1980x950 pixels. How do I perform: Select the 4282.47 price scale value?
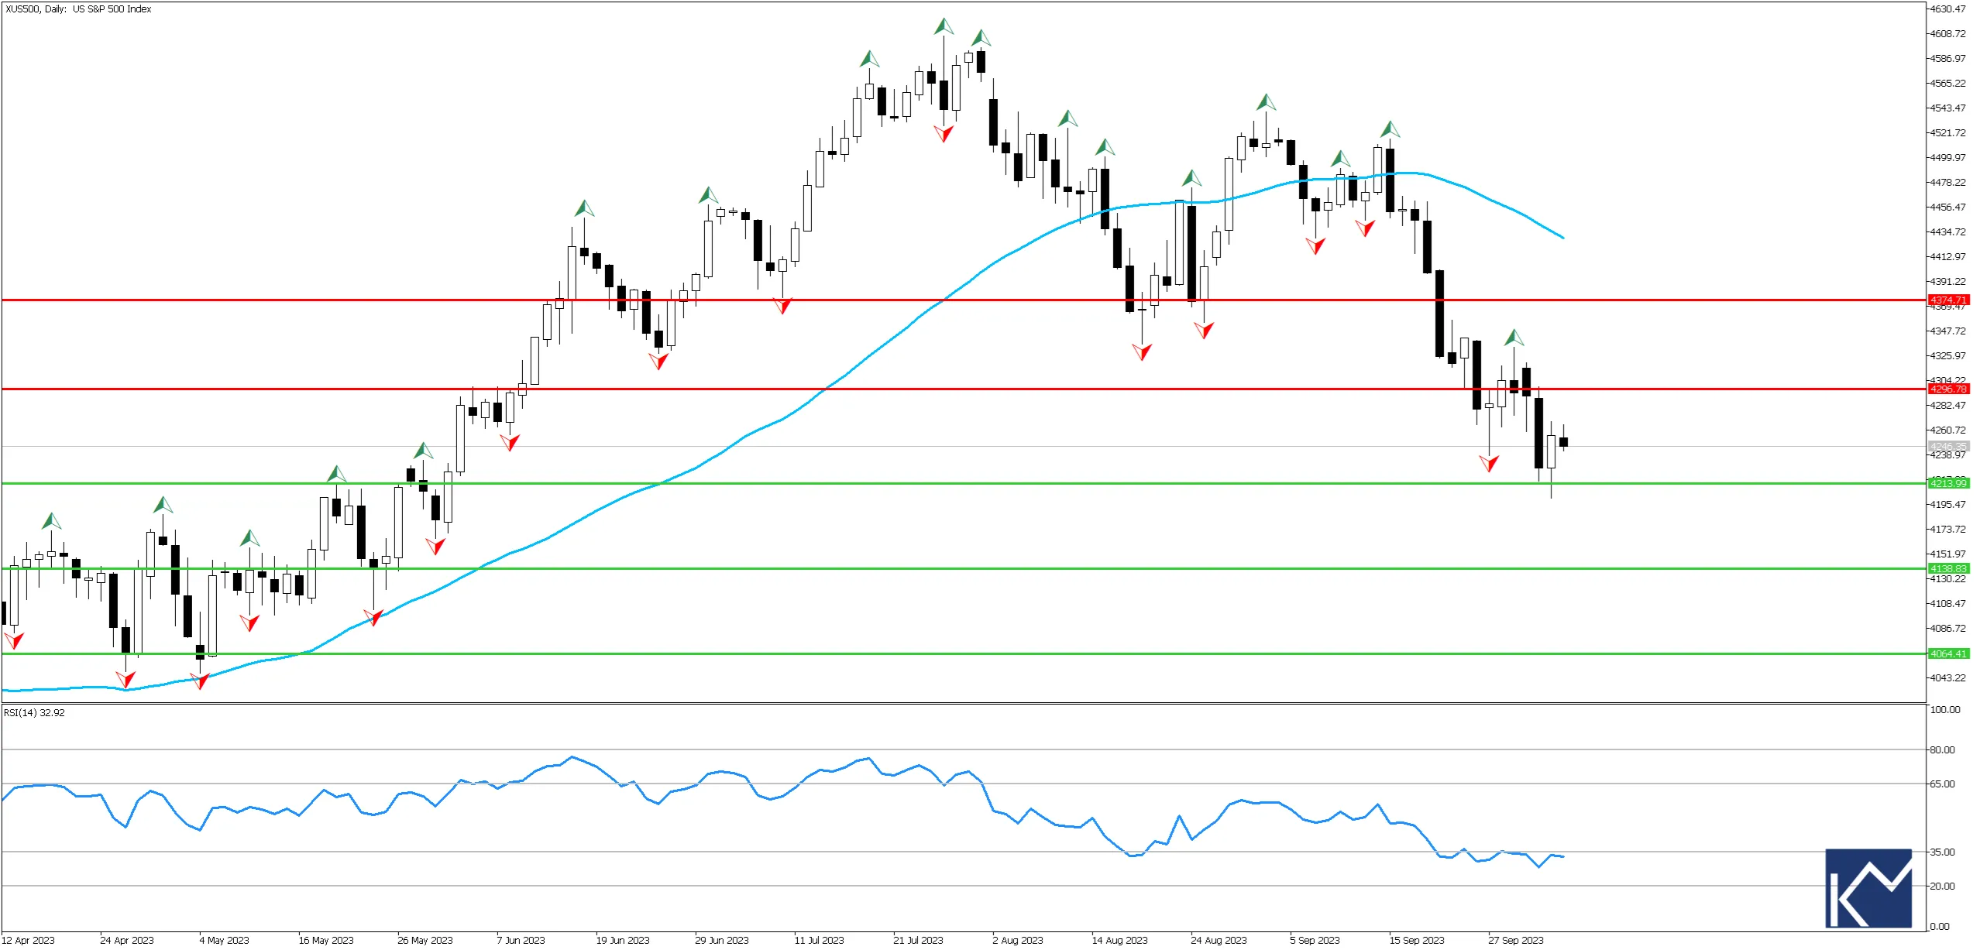pyautogui.click(x=1947, y=406)
